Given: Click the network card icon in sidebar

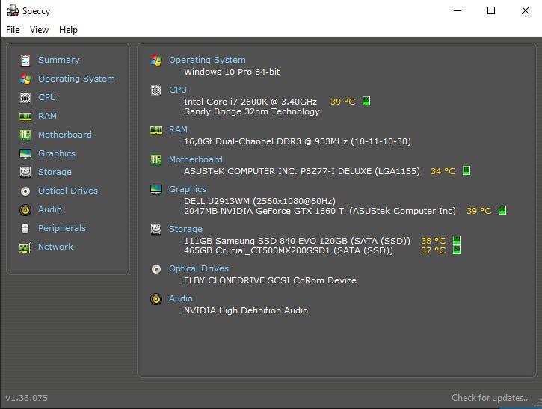Looking at the screenshot, I should pos(25,247).
